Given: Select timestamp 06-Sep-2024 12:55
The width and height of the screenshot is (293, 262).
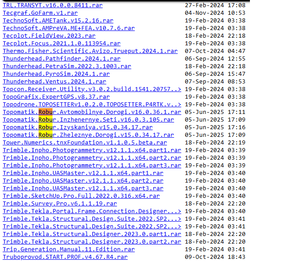Looking at the screenshot, I should 215,59.
